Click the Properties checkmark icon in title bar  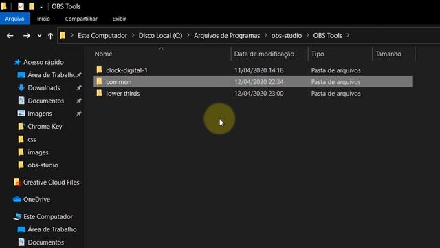click(x=21, y=6)
